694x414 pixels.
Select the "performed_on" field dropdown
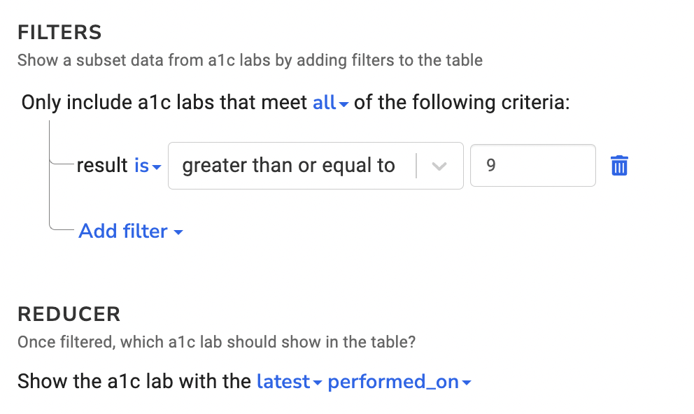click(393, 382)
